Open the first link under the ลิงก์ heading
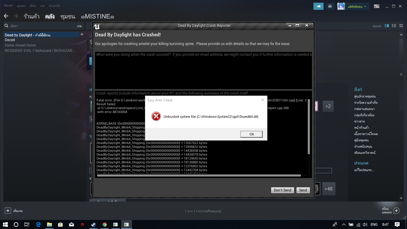This screenshot has height=229, width=407. 365,96
